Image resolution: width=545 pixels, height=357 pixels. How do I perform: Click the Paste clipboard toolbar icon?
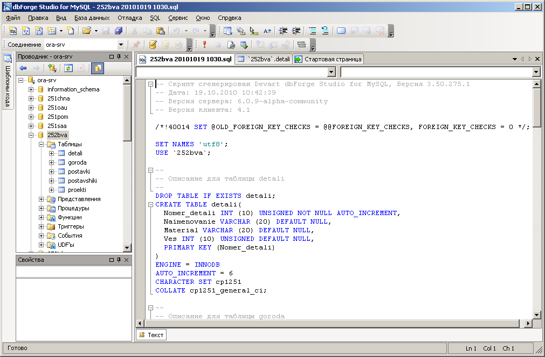click(x=160, y=31)
